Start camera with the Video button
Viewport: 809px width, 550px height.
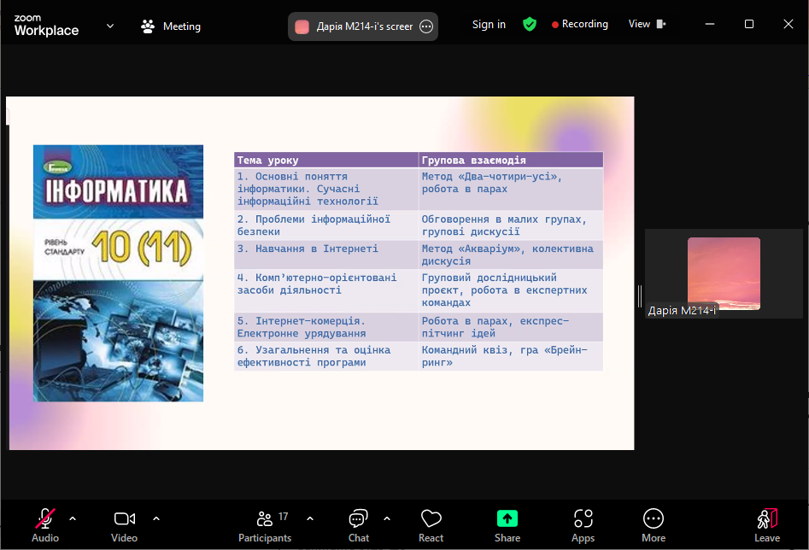click(124, 524)
